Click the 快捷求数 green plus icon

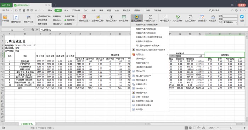[x=65, y=20]
